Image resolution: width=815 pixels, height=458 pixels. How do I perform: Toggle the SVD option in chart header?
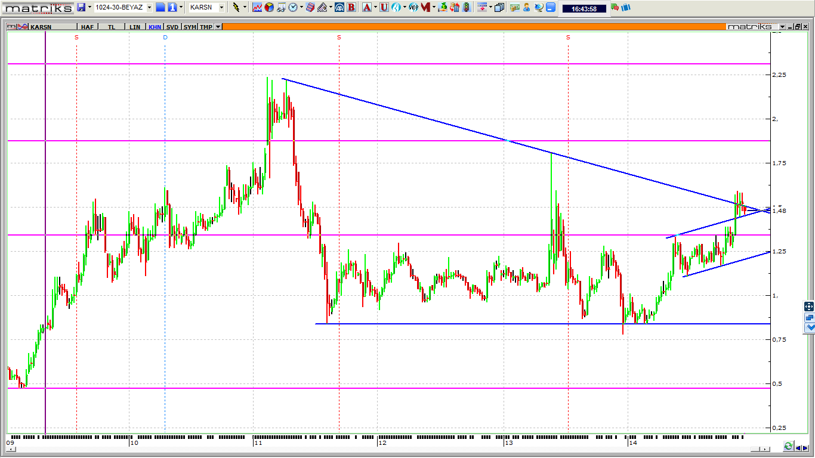(172, 27)
